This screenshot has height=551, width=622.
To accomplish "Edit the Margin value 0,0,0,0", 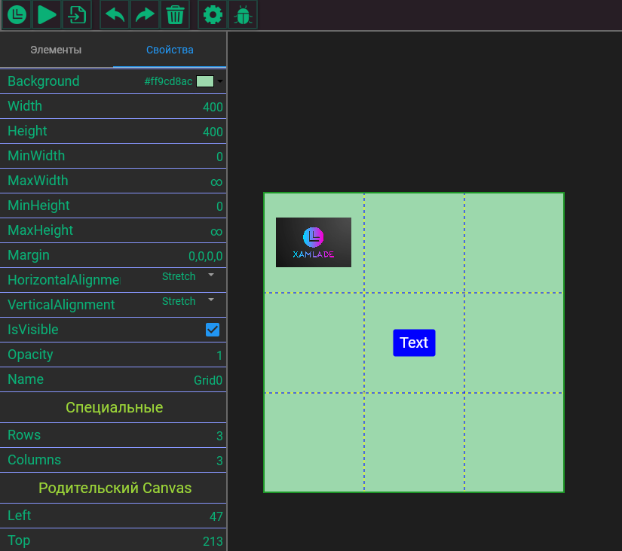I will point(206,256).
